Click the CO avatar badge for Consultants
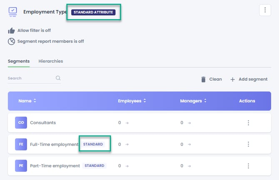 [21, 123]
